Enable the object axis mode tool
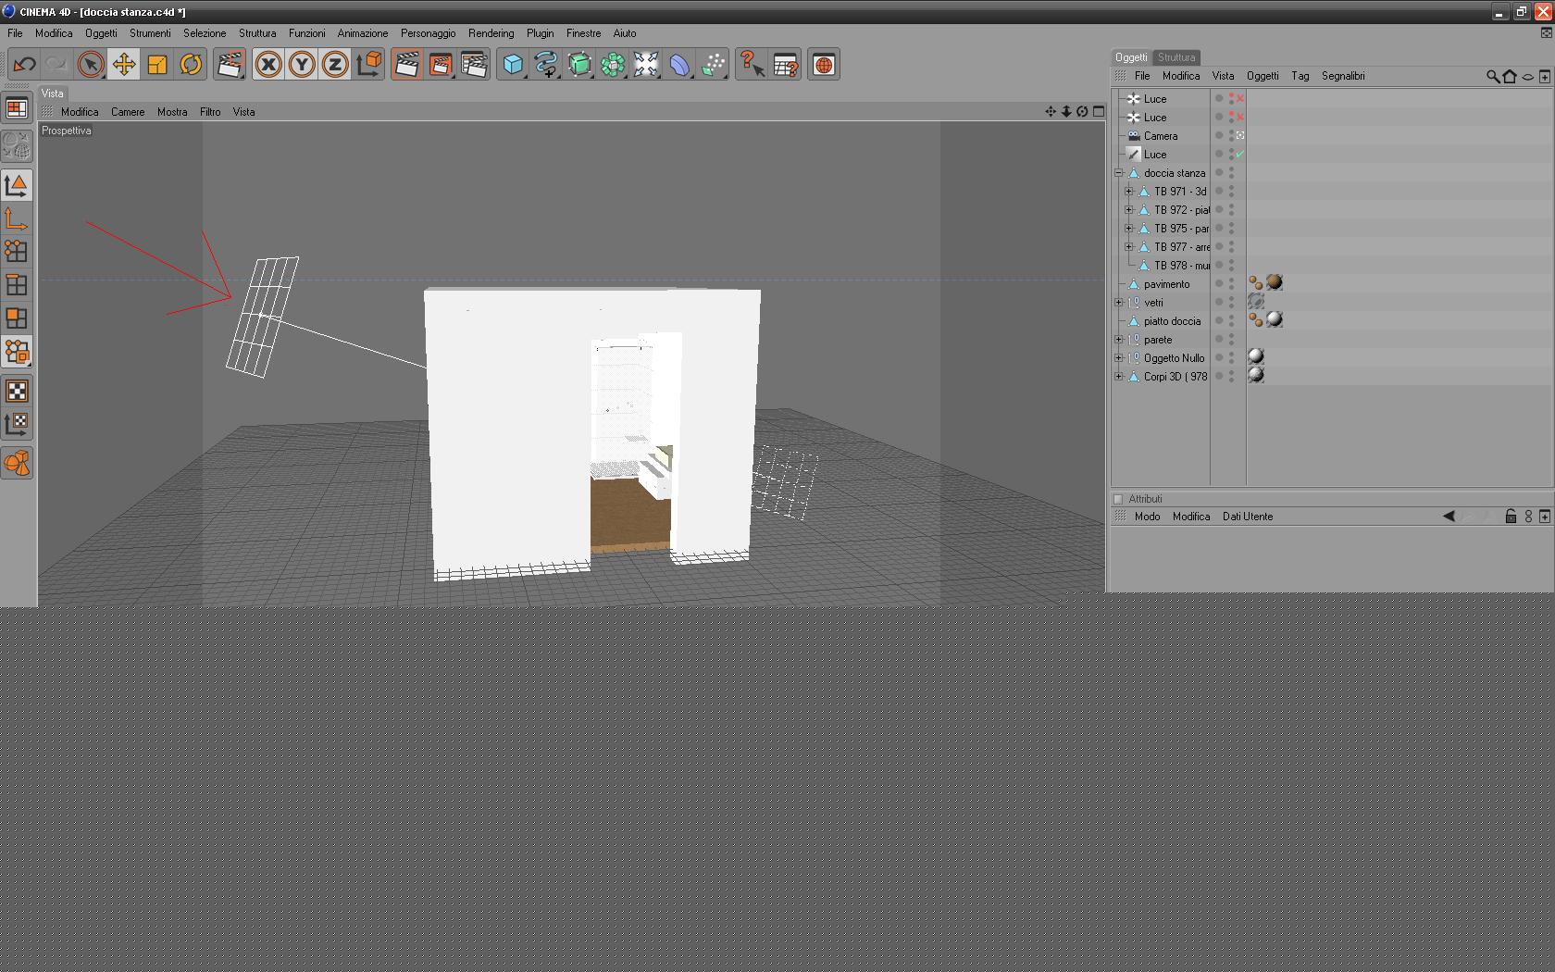The width and height of the screenshot is (1555, 972). click(17, 219)
